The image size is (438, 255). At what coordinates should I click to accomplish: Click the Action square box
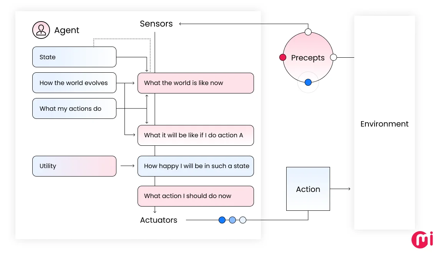coord(308,189)
